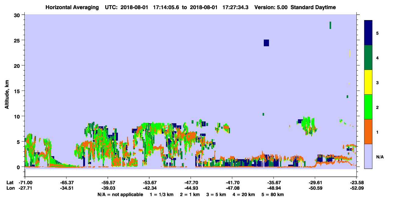The image size is (396, 203).
Task: Click latitude value -65.37
Action: 66,183
